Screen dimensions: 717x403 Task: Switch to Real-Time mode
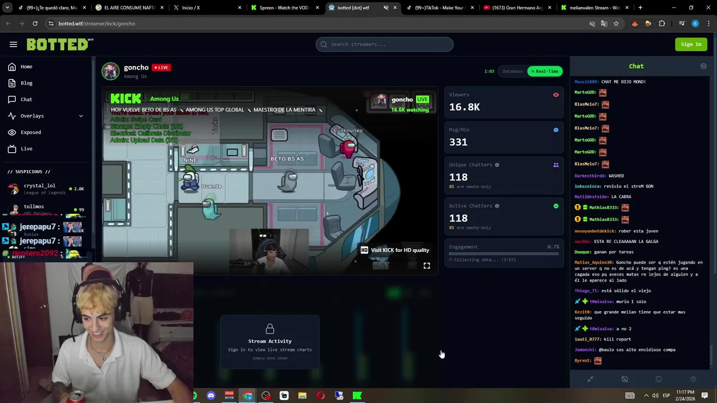pyautogui.click(x=544, y=71)
